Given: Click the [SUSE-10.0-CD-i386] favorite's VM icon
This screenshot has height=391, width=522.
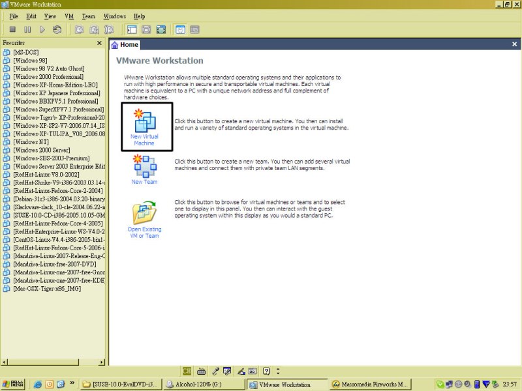Looking at the screenshot, I should pos(7,215).
